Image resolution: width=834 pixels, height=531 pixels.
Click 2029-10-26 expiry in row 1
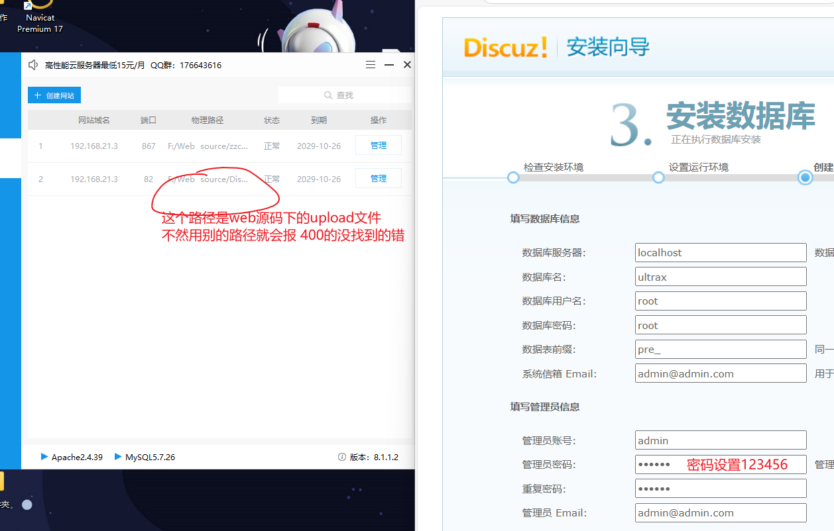click(319, 146)
